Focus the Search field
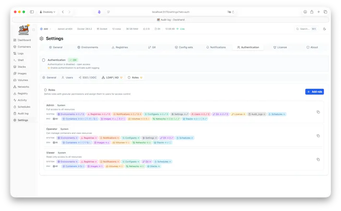Viewport: 341px width, 211px height. [x=306, y=29]
